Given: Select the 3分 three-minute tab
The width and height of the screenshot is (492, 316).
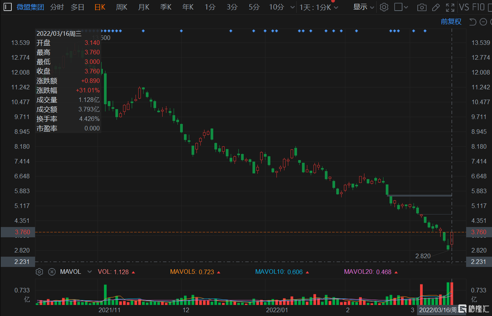Looking at the screenshot, I should click(x=232, y=7).
